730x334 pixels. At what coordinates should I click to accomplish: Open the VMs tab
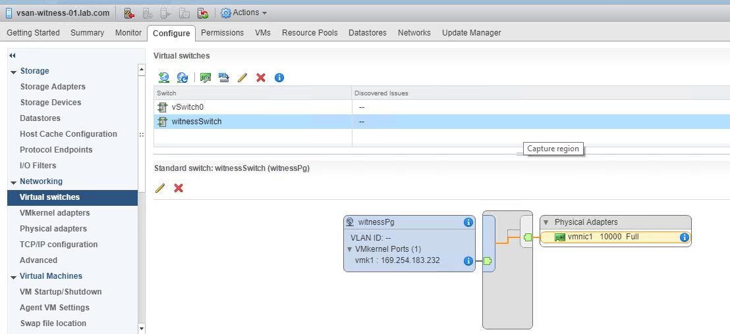point(263,32)
